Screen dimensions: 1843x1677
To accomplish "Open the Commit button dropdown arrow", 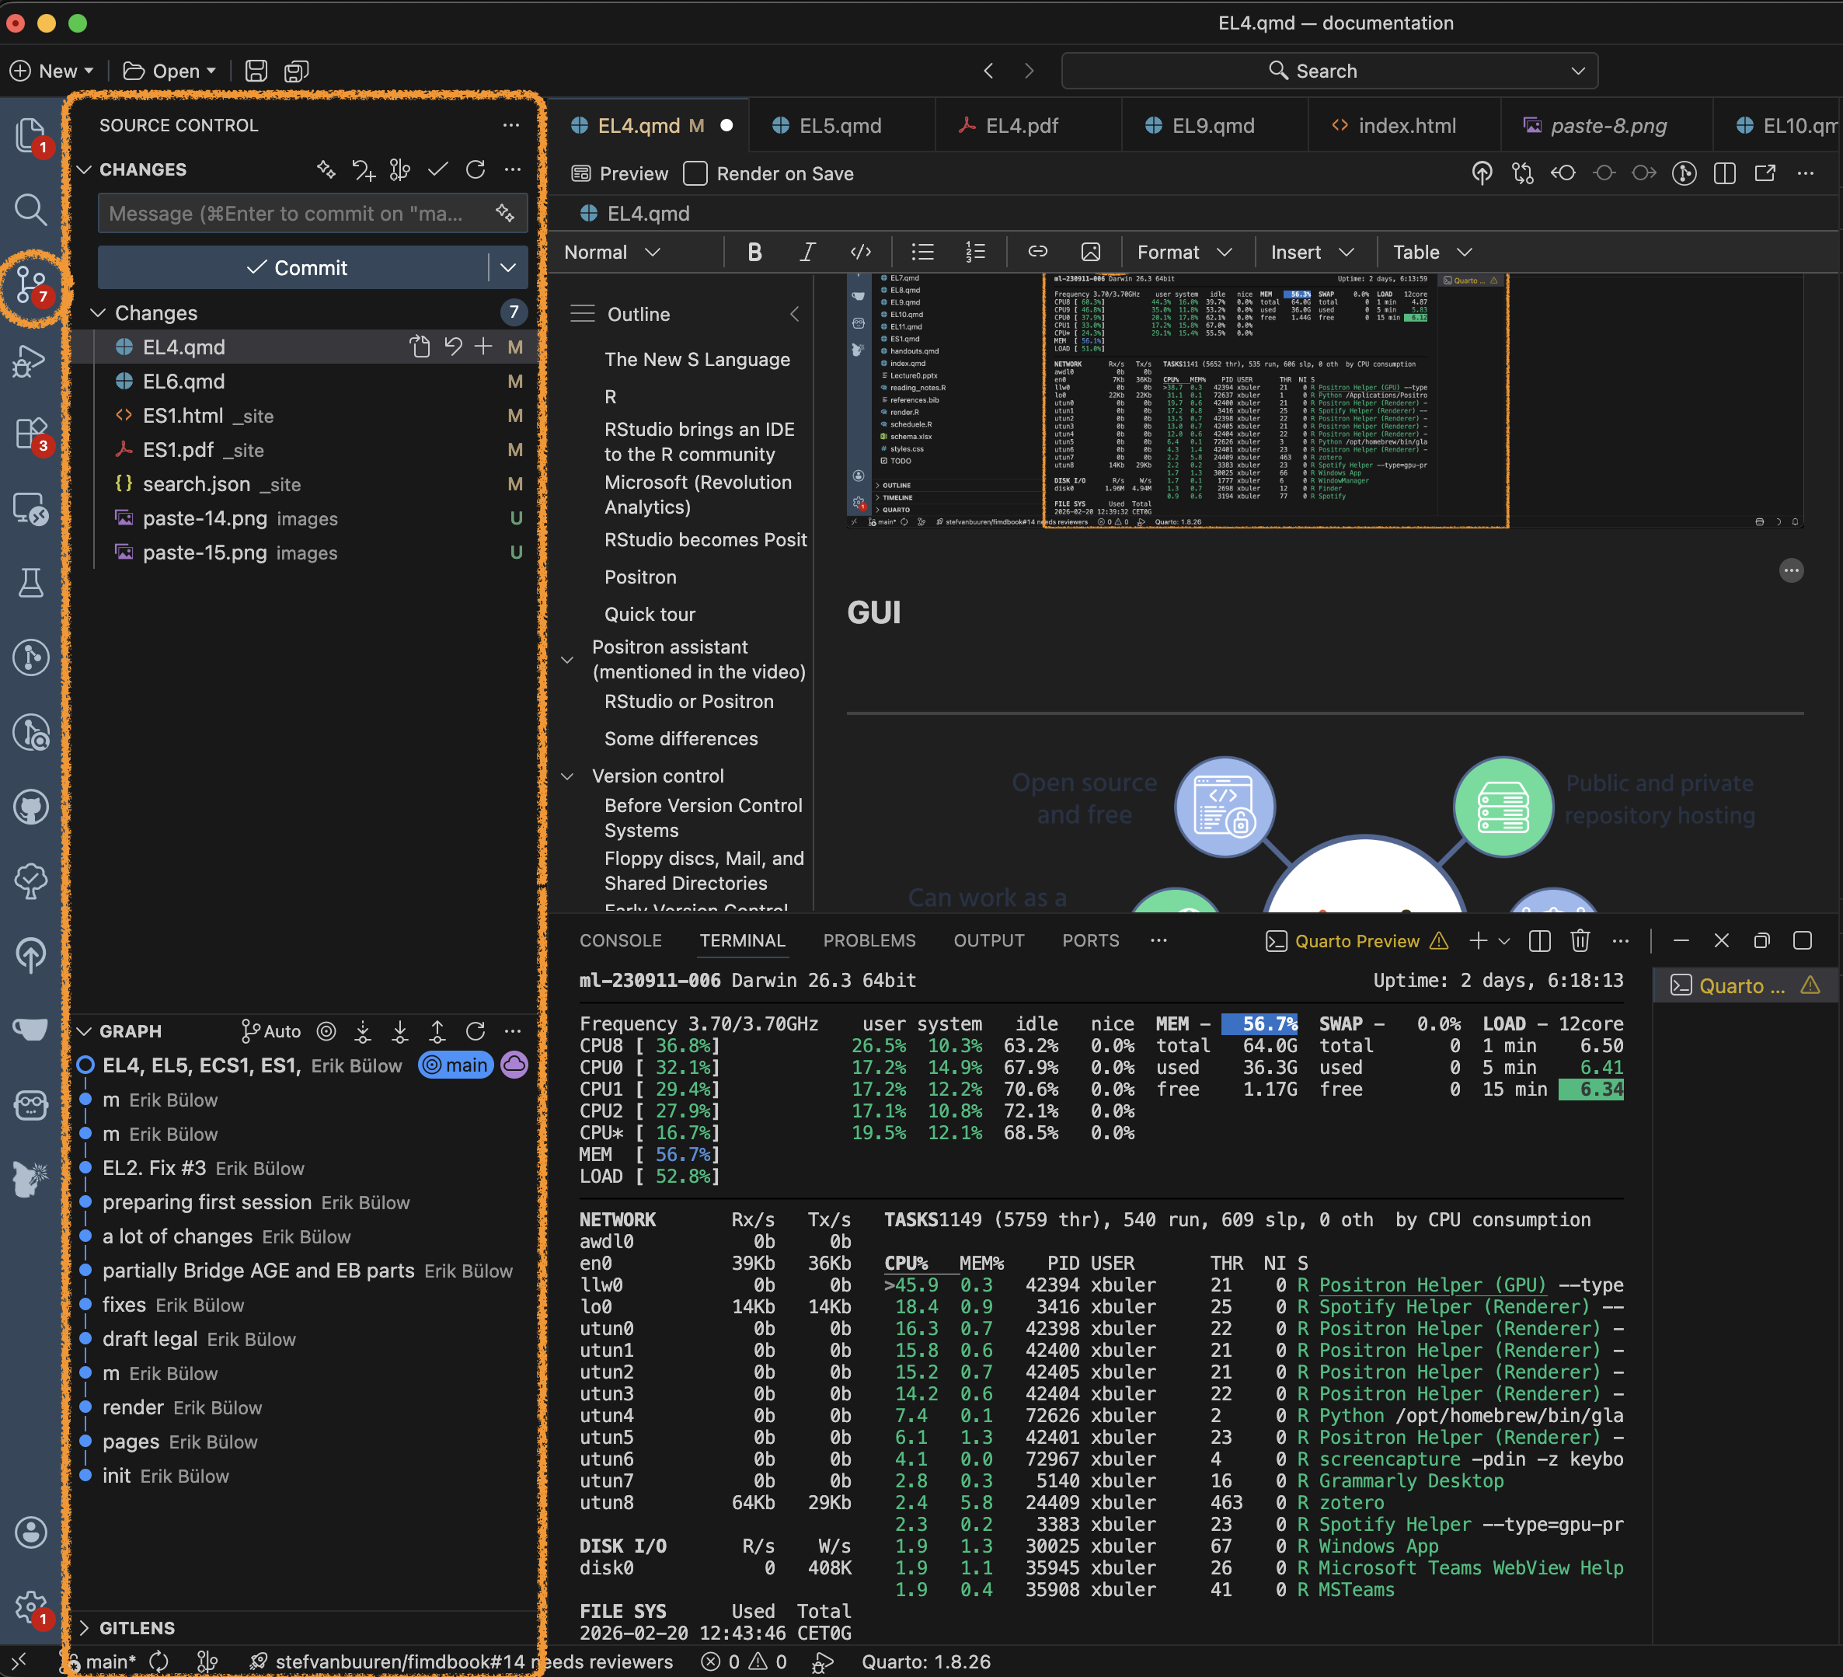I will (508, 268).
